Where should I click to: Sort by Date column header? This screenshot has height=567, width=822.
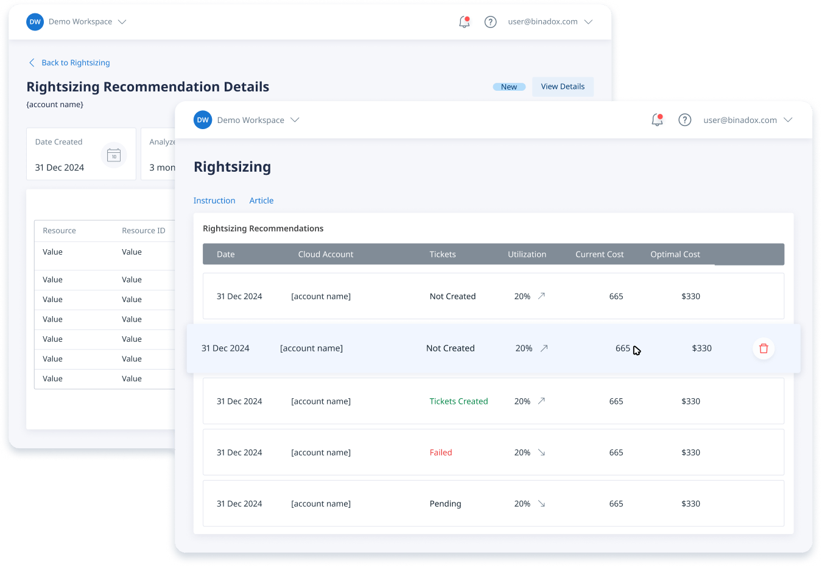[x=225, y=255]
